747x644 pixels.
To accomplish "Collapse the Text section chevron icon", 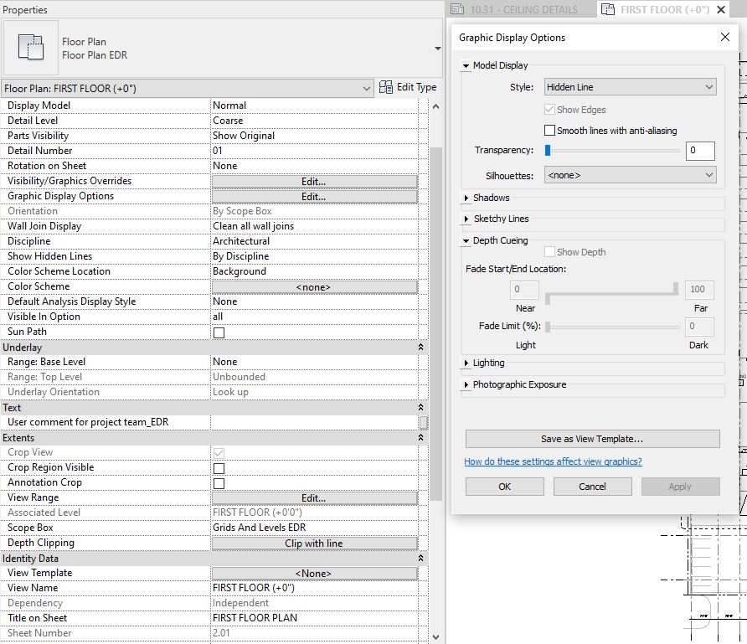I will (x=420, y=407).
